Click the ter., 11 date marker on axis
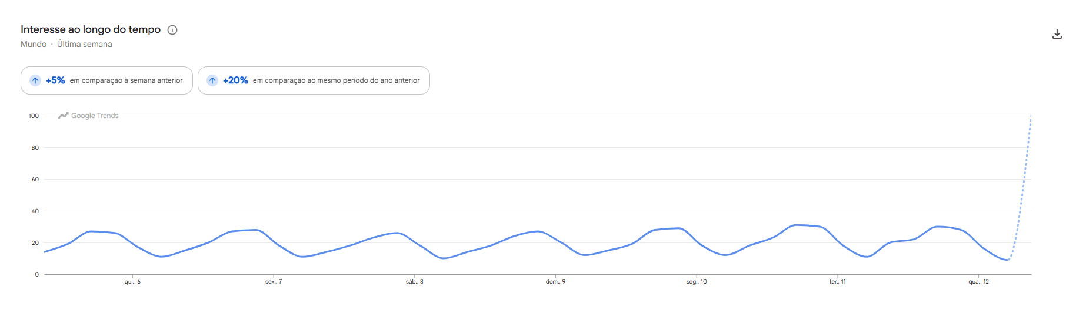Screen dimensions: 1086x310 838,282
